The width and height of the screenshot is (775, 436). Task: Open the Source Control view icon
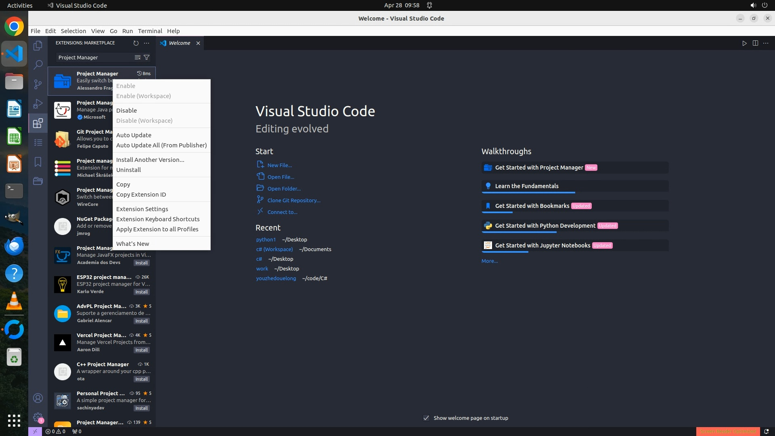[38, 84]
